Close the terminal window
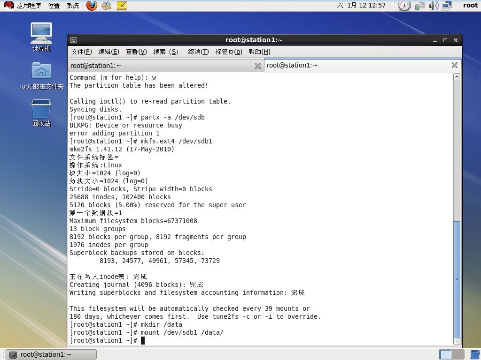The height and width of the screenshot is (360, 481). tap(456, 40)
